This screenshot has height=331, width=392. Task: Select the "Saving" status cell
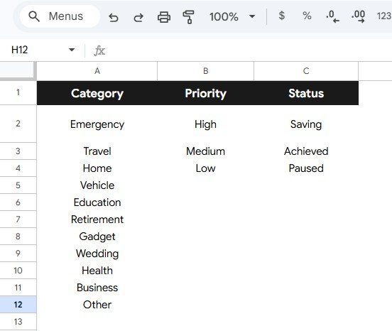(x=306, y=124)
